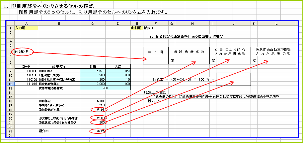Click the 紹介率 = (②+③)/① formula text
Image resolution: width=303 pixels, height=143 pixels.
click(x=184, y=79)
